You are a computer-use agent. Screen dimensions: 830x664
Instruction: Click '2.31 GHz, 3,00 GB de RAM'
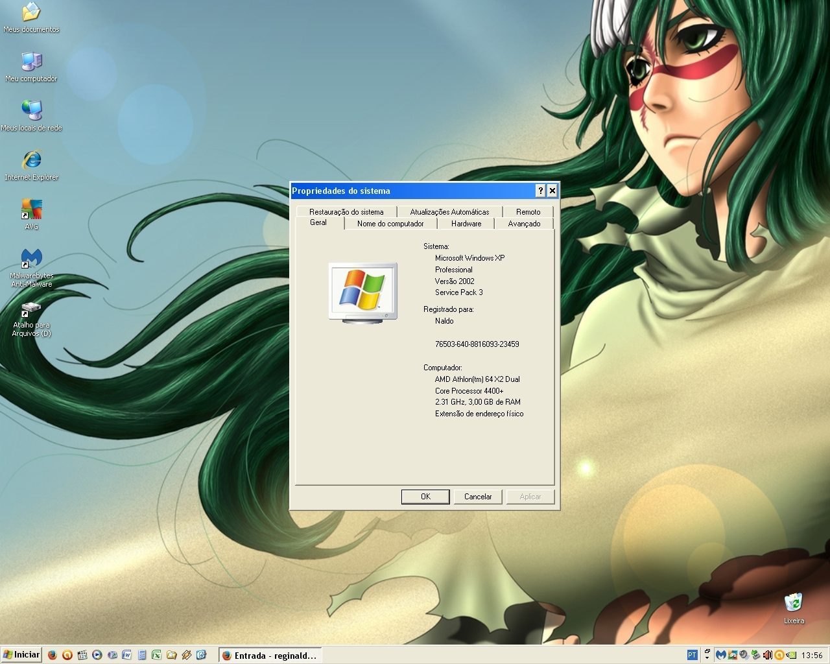(x=477, y=402)
